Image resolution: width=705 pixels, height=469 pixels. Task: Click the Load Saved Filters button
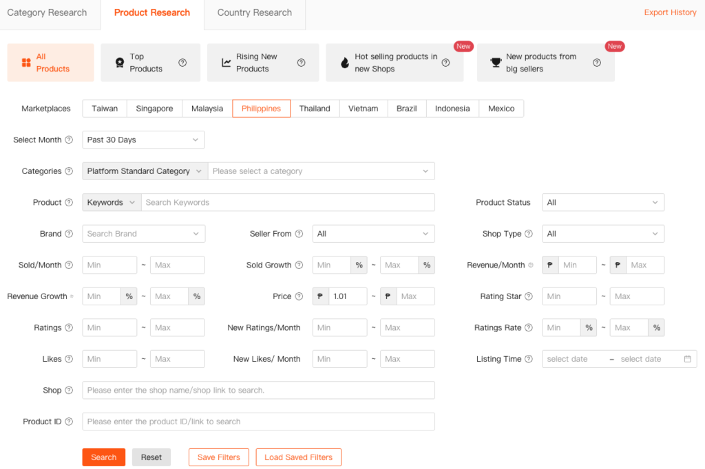[298, 457]
